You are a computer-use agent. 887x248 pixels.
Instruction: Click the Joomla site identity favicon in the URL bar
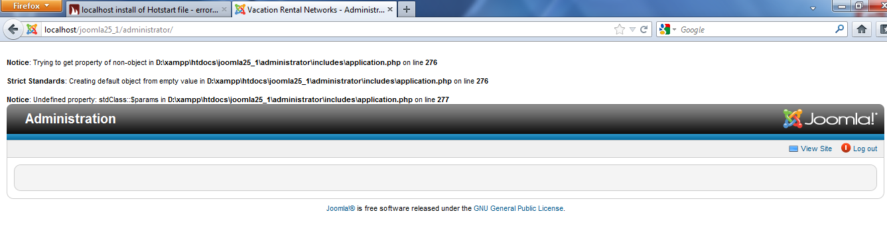(x=32, y=29)
